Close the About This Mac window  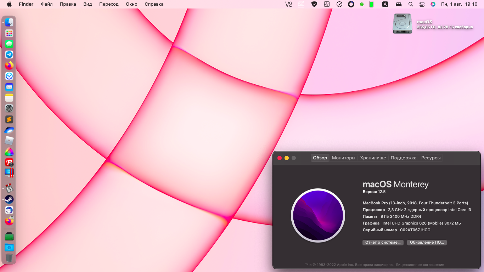280,158
